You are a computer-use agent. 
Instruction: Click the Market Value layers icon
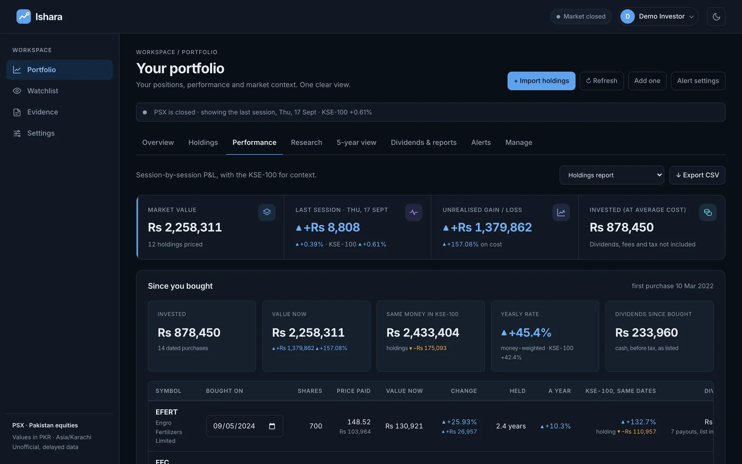[x=267, y=213]
